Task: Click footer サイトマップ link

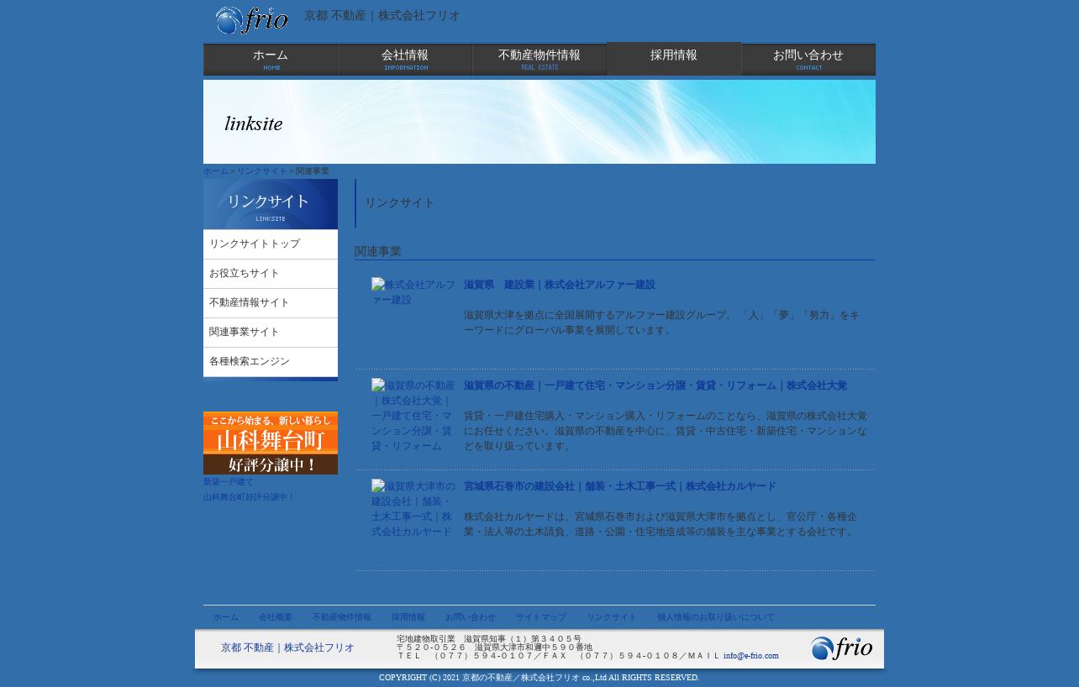Action: tap(541, 617)
